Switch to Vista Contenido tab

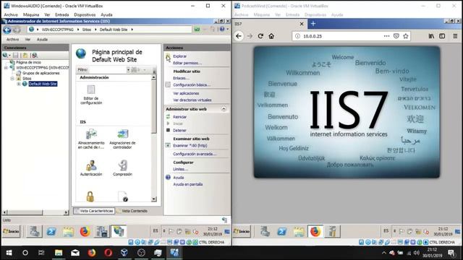132,211
